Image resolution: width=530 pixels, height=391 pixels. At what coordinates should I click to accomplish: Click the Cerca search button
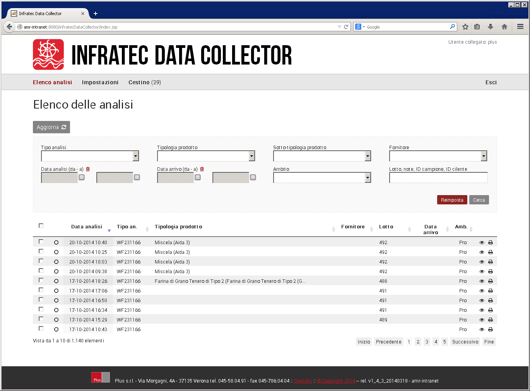(x=479, y=200)
